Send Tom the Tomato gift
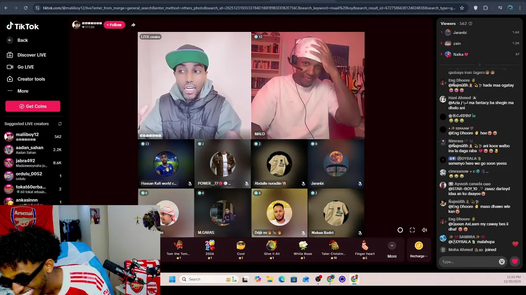 178,250
